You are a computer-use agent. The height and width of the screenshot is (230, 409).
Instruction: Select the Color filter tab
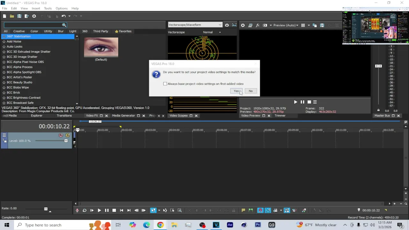point(34,31)
